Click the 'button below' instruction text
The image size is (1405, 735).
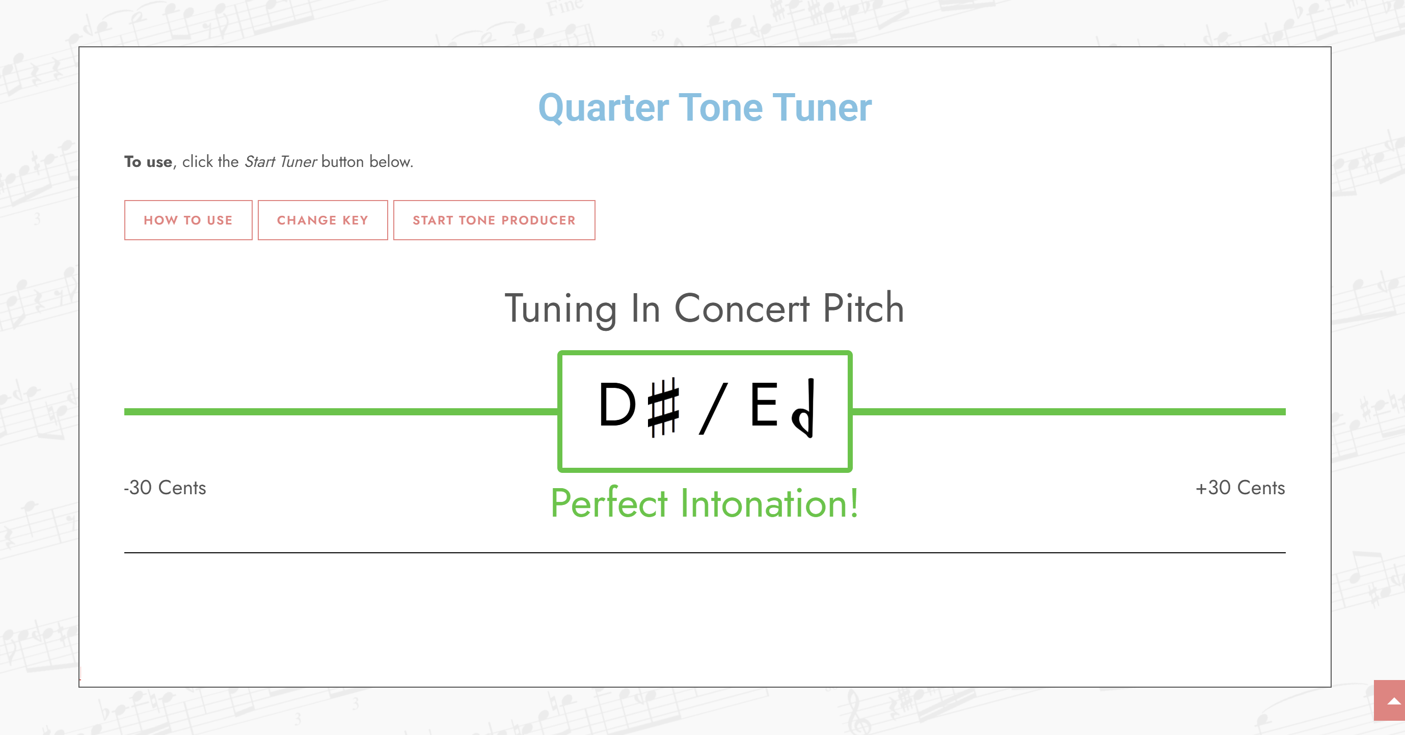tap(367, 162)
